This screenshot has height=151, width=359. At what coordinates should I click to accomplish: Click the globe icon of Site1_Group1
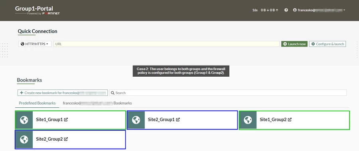24,120
